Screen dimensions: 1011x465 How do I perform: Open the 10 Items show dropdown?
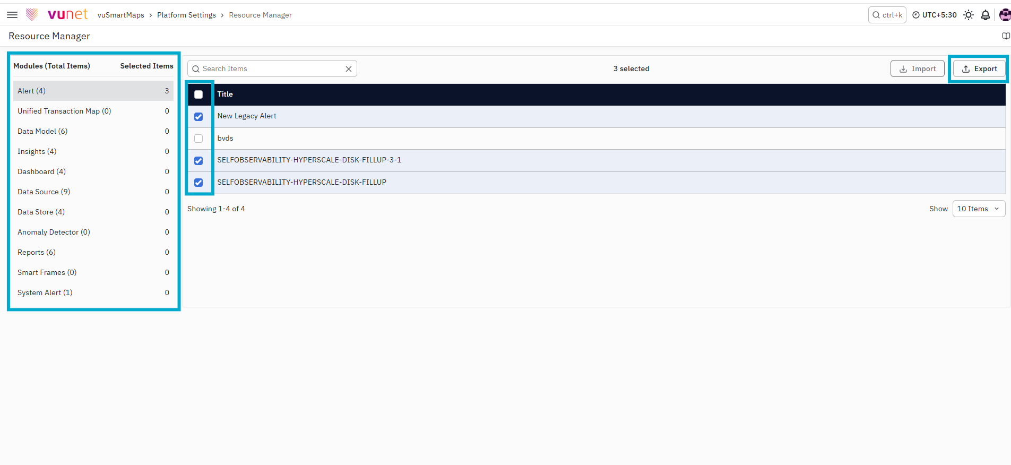[x=979, y=209]
